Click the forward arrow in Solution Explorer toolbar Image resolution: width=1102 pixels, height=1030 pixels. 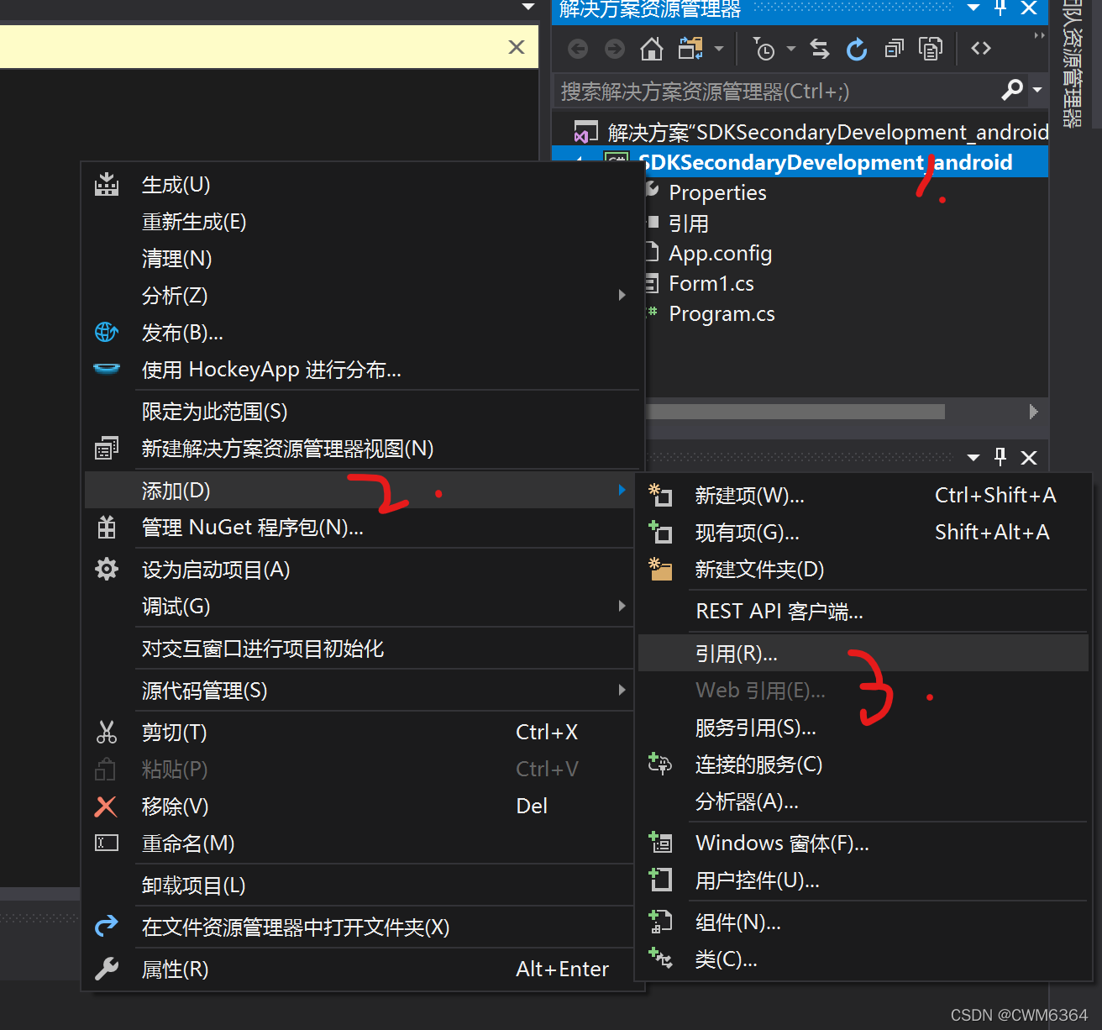click(615, 50)
